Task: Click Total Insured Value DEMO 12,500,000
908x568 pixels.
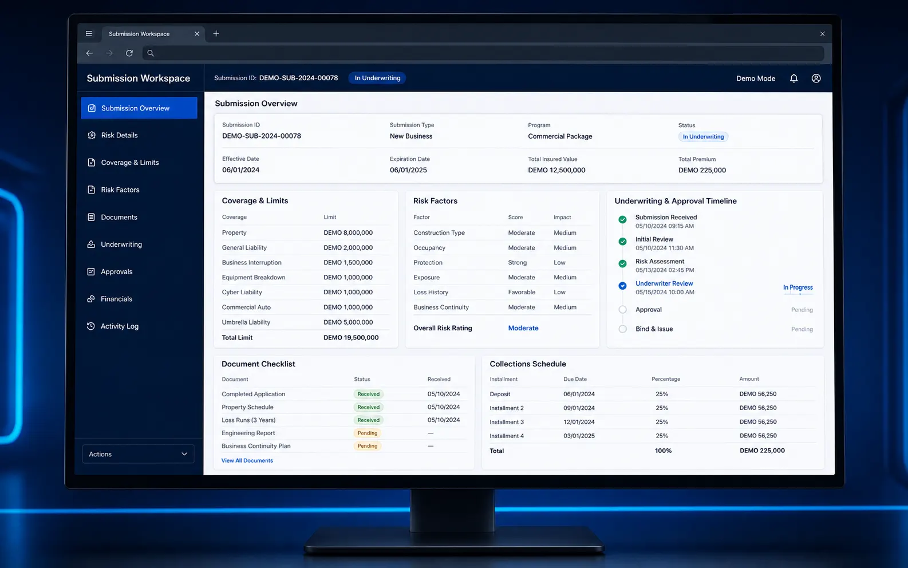Action: 556,170
